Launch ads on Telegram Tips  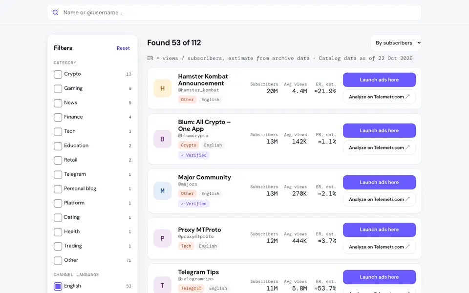pyautogui.click(x=379, y=277)
